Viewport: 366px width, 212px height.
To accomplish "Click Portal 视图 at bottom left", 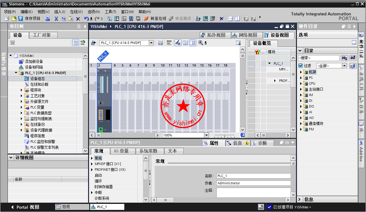I will 25,207.
